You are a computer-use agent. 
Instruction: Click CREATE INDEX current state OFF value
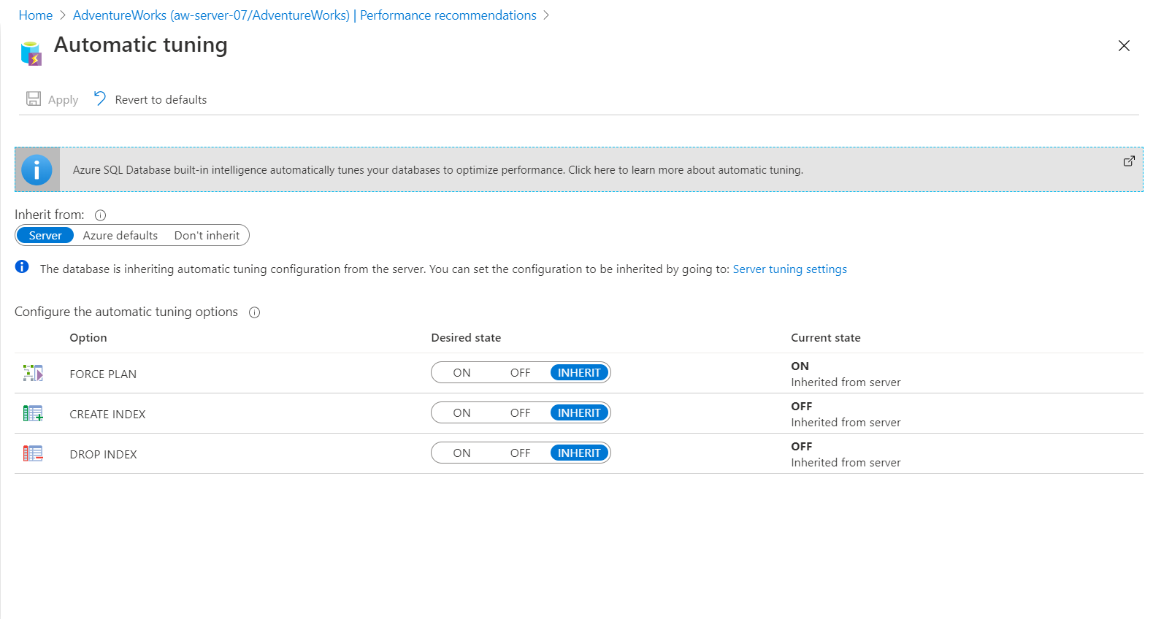coord(801,406)
